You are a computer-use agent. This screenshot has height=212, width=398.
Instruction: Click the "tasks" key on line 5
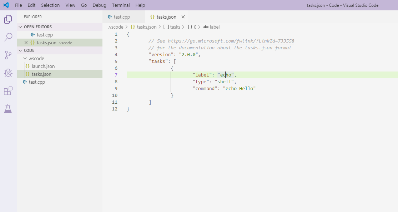click(158, 61)
